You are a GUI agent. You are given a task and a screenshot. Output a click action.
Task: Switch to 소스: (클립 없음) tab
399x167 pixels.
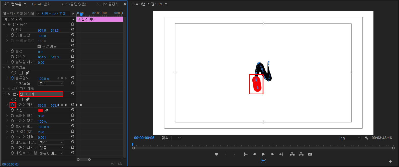pyautogui.click(x=74, y=4)
